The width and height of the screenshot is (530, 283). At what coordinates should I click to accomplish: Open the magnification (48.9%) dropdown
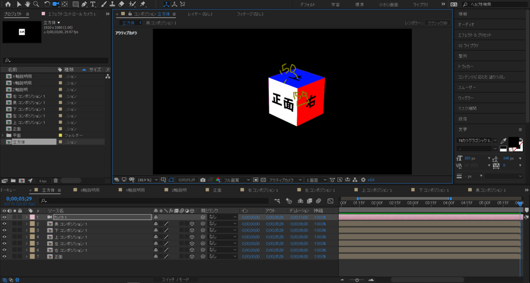(147, 180)
